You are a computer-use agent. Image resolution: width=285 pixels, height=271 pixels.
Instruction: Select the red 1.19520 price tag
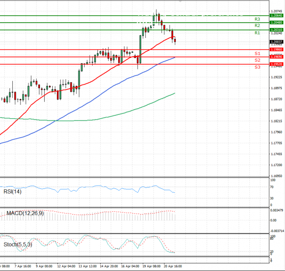click(x=276, y=64)
